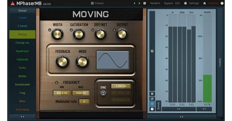
Task: Click the green Width meter bar
Action: tap(207, 89)
